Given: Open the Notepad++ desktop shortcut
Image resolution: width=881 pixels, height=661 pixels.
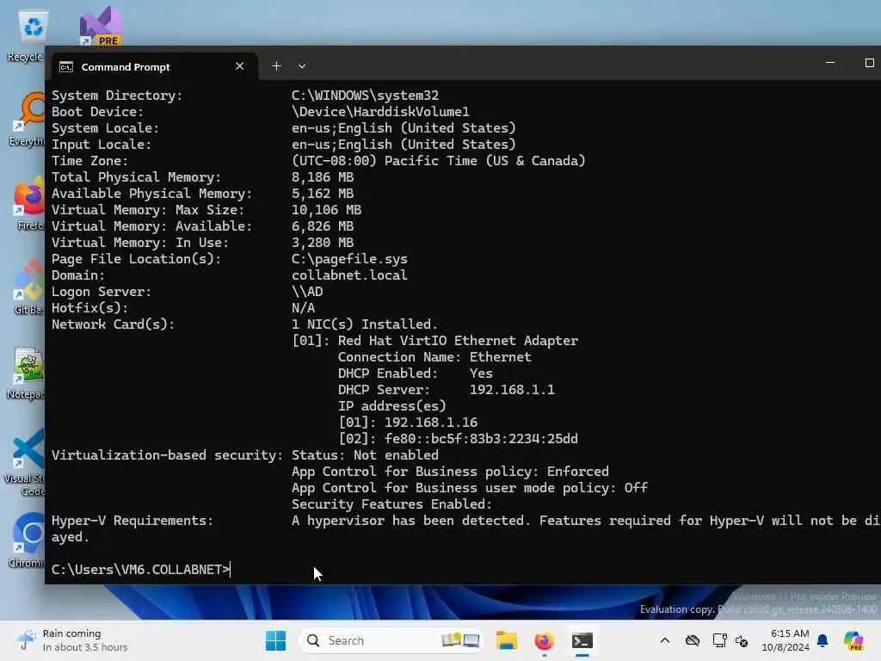Looking at the screenshot, I should (27, 372).
